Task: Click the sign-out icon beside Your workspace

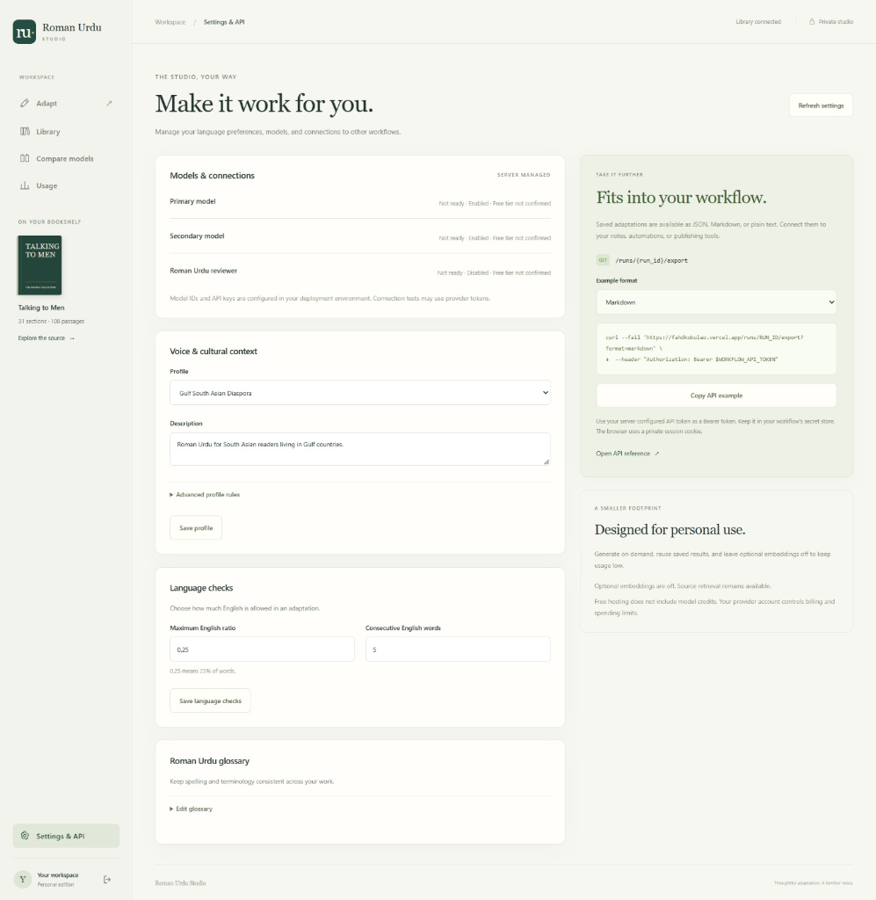Action: (x=107, y=879)
